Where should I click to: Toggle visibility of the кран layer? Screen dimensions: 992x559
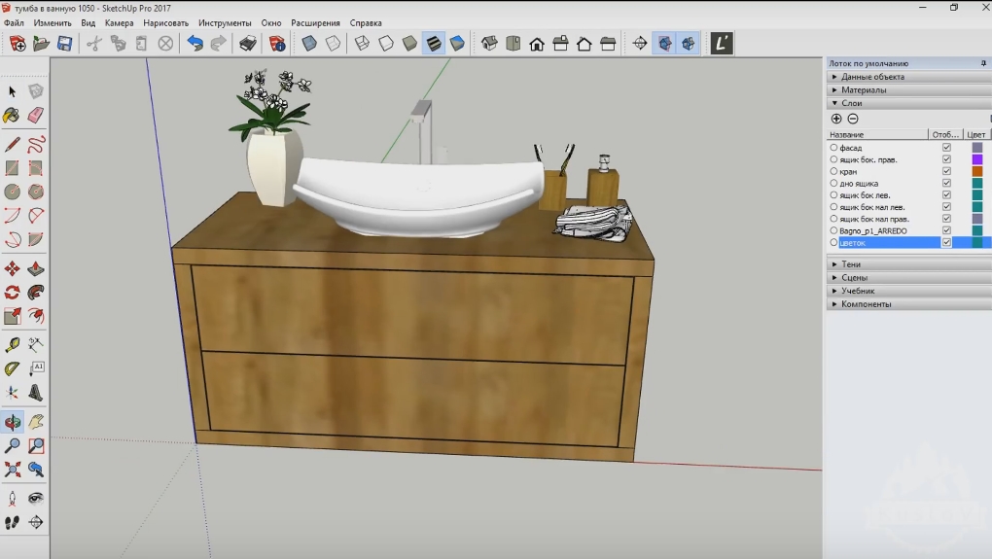coord(946,171)
